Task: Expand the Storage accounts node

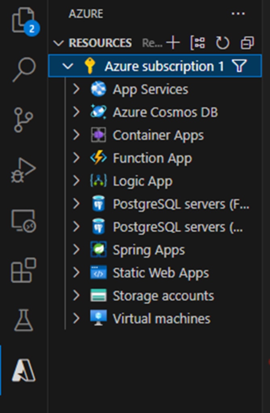Action: point(76,295)
